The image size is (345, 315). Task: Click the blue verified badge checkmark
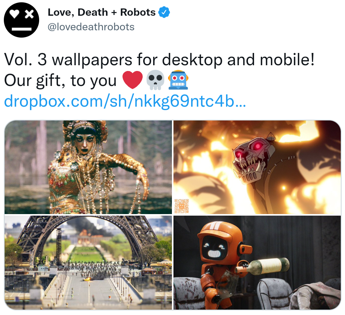point(164,12)
